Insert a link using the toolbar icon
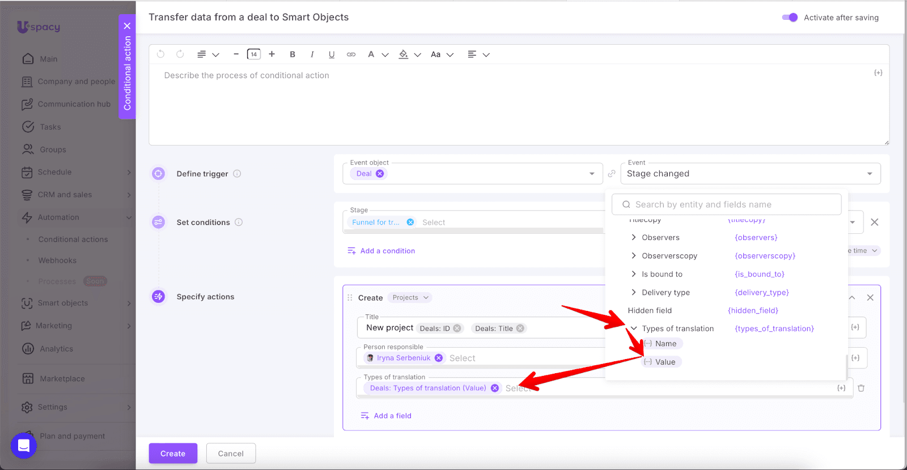 [351, 54]
